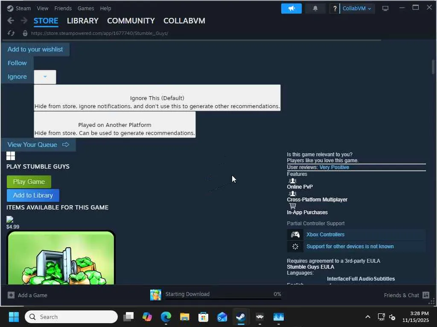Click the Cross-Platform Multiplayer feature icon

[x=292, y=194]
